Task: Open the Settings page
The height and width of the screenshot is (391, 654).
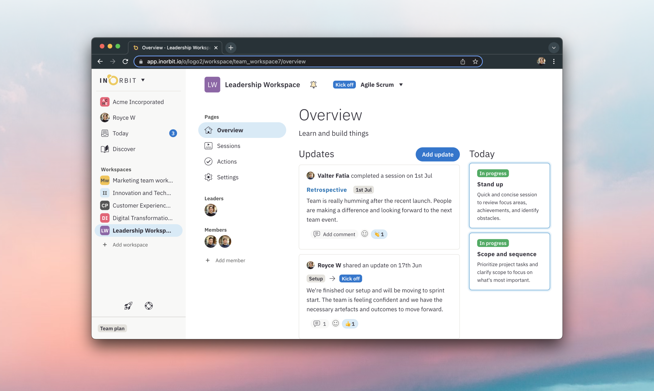Action: [x=221, y=177]
